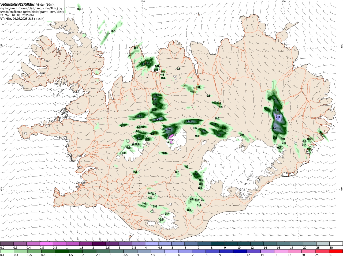
Task: Click the 'VT: Mán. 04.08.2025 21Z' valid time
Action: click(x=17, y=19)
